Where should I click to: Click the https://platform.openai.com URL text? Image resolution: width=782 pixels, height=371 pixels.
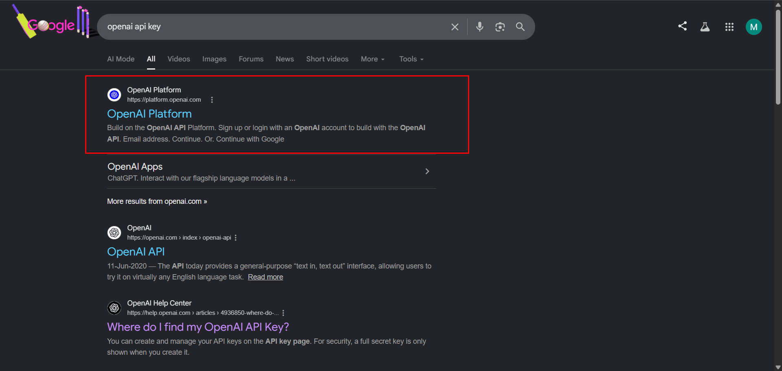coord(164,100)
